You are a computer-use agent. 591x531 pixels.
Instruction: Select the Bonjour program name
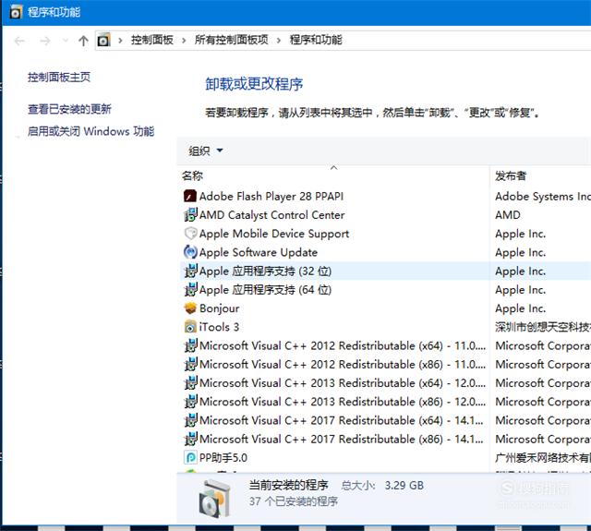[x=220, y=308]
